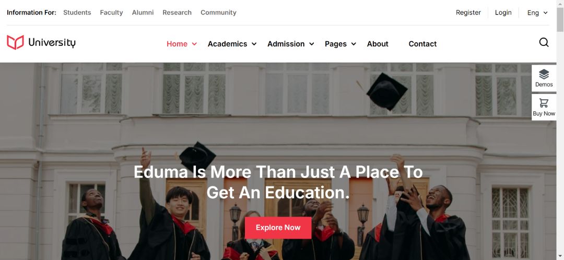Click the vertical page scrollbar
The height and width of the screenshot is (260, 564).
point(560,130)
